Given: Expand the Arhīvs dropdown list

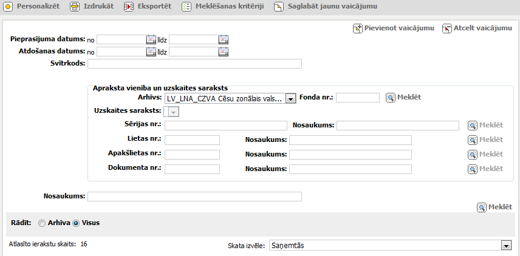Looking at the screenshot, I should (290, 98).
